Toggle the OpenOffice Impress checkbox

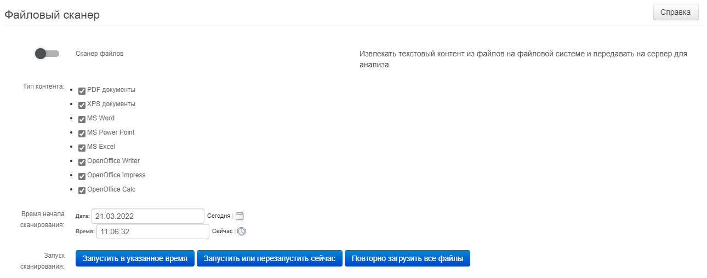(82, 176)
